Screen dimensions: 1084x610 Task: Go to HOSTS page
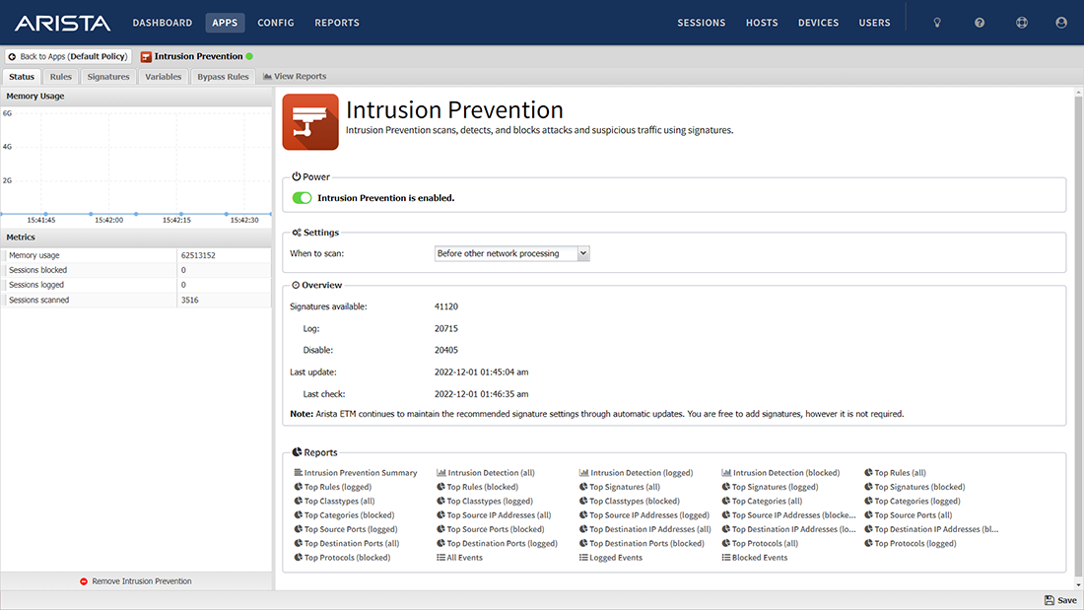click(x=762, y=23)
